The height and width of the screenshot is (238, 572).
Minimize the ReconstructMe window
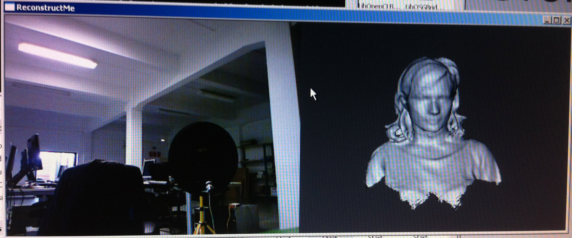(x=547, y=20)
